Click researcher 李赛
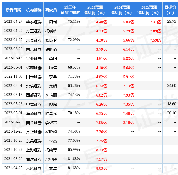This screenshot has width=178, height=175. [53, 141]
